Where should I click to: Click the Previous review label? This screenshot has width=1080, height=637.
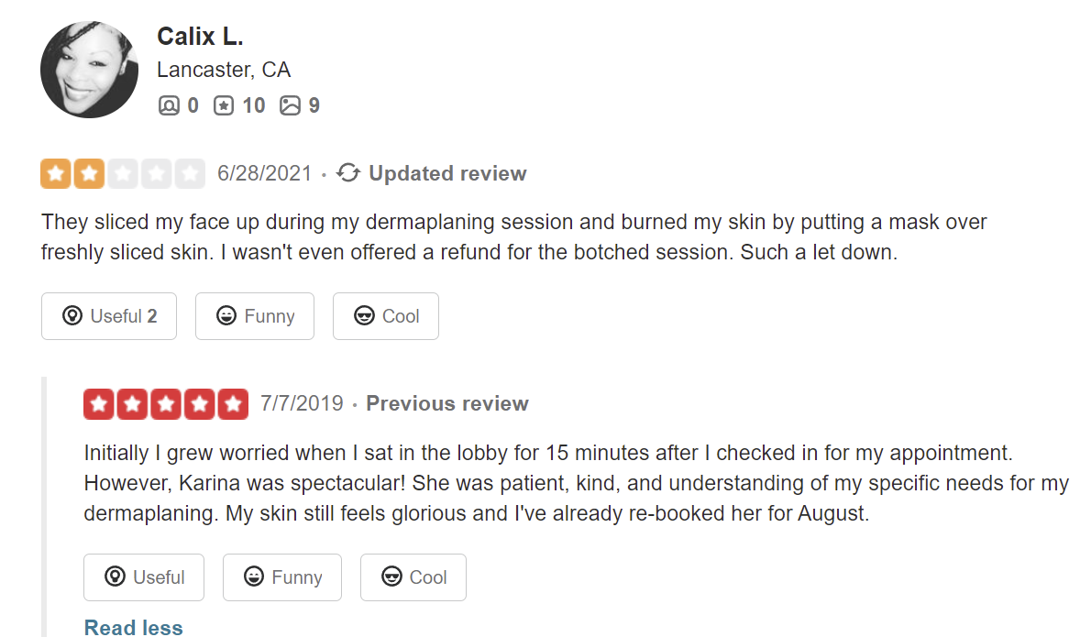(x=447, y=403)
